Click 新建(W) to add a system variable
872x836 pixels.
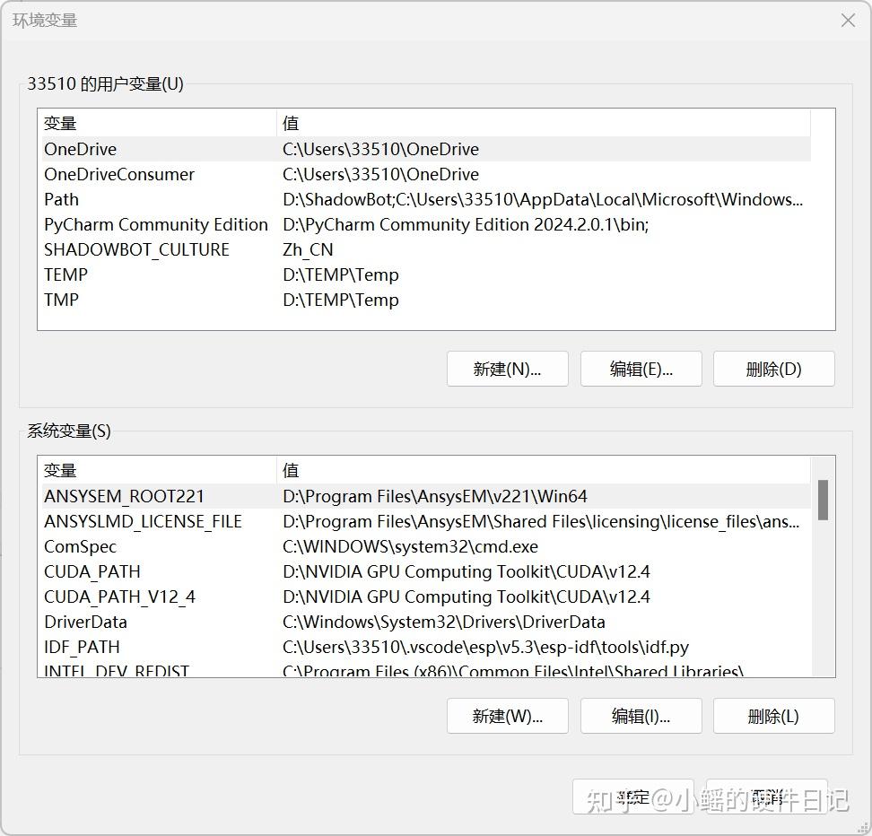click(x=507, y=716)
